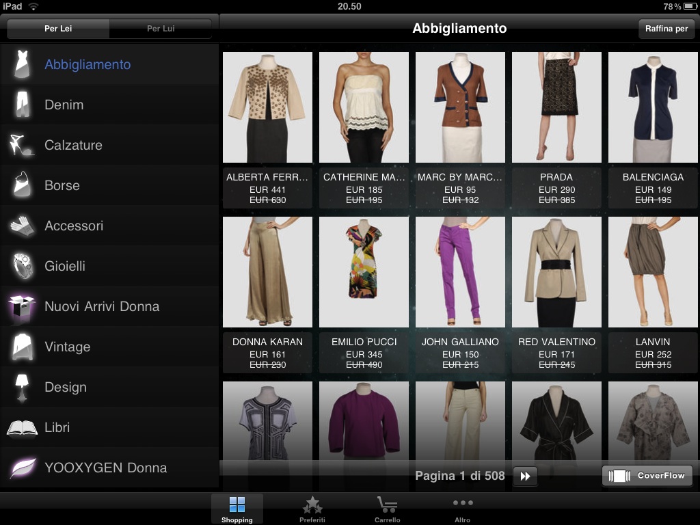
Task: Open the YOOXYGEN Donna label
Action: pos(106,468)
